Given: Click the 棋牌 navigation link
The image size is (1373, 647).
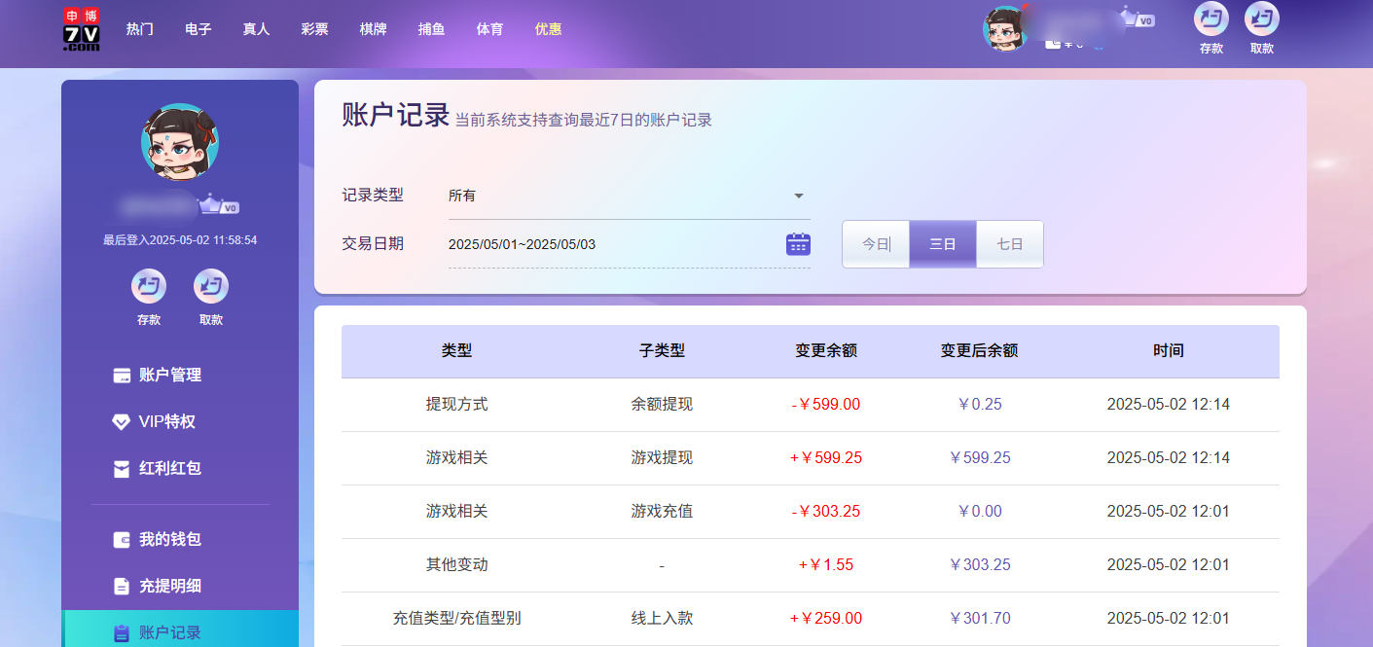Looking at the screenshot, I should tap(374, 28).
